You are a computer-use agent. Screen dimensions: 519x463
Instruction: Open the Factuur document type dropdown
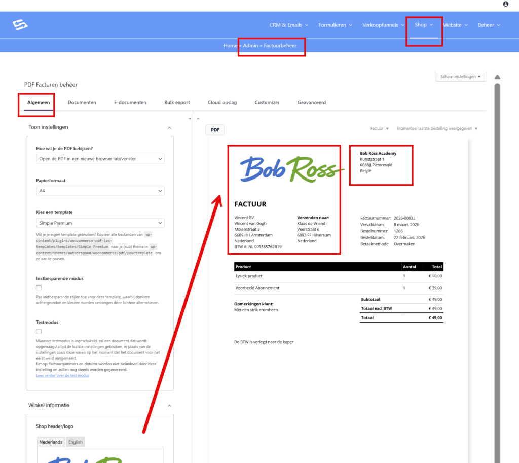[x=380, y=129]
